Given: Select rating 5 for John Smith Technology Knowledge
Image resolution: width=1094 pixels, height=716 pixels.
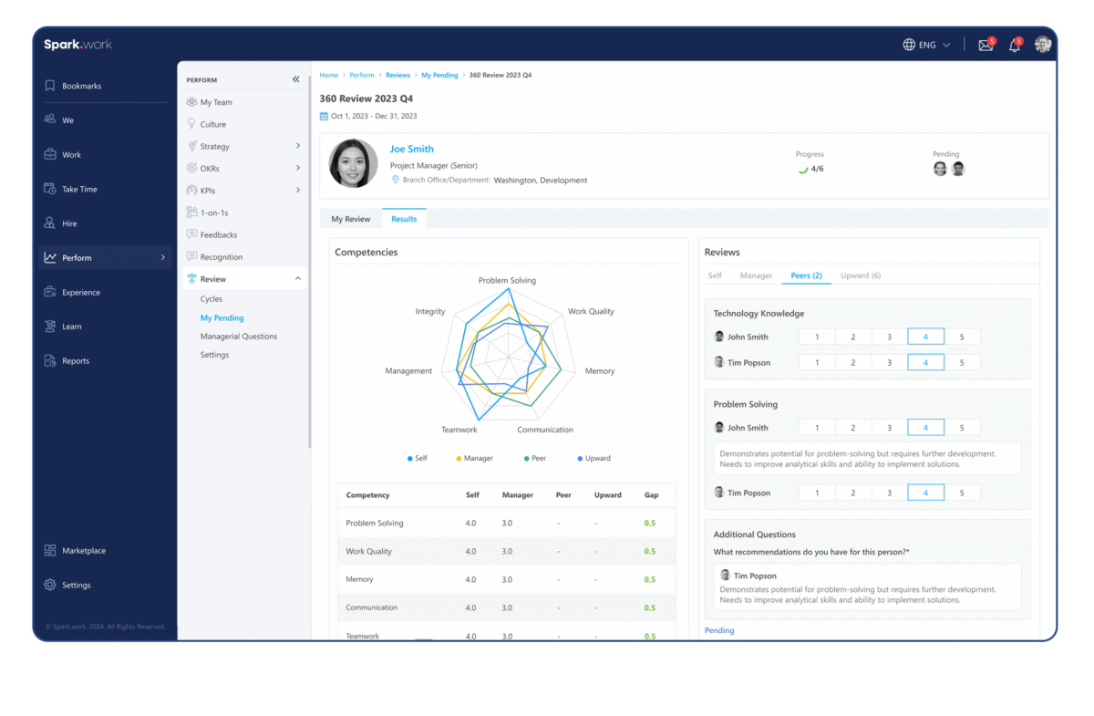Looking at the screenshot, I should 962,337.
